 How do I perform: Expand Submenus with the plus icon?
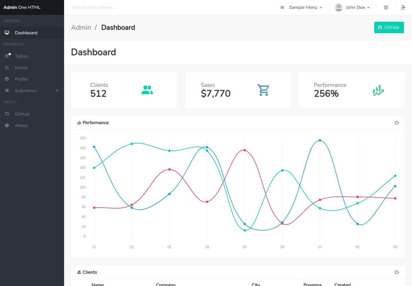[x=57, y=90]
